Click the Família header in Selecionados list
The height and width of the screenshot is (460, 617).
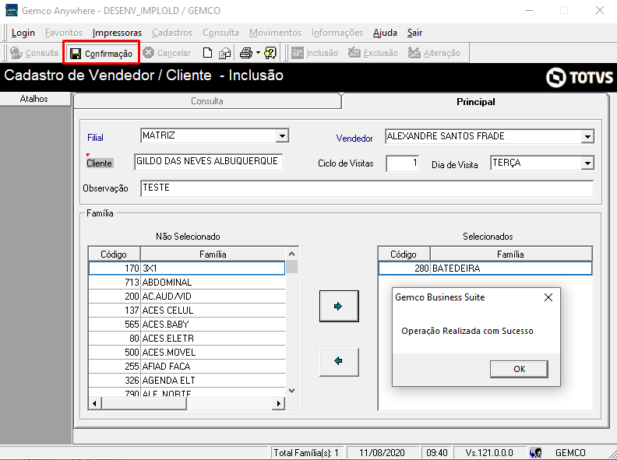pos(511,255)
